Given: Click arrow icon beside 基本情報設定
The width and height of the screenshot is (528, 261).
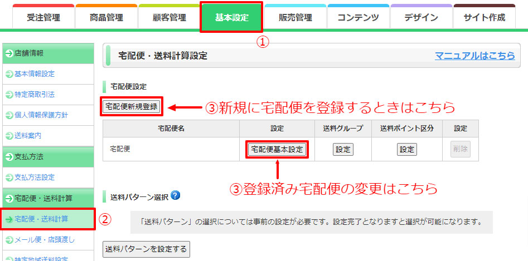Looking at the screenshot, I should click(9, 74).
